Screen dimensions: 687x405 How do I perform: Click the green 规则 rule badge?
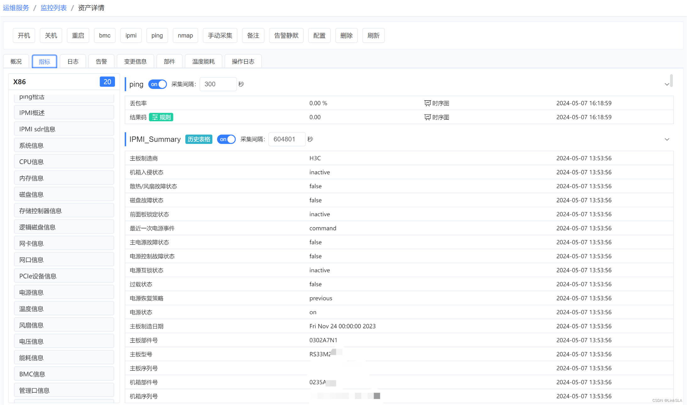[x=161, y=117]
